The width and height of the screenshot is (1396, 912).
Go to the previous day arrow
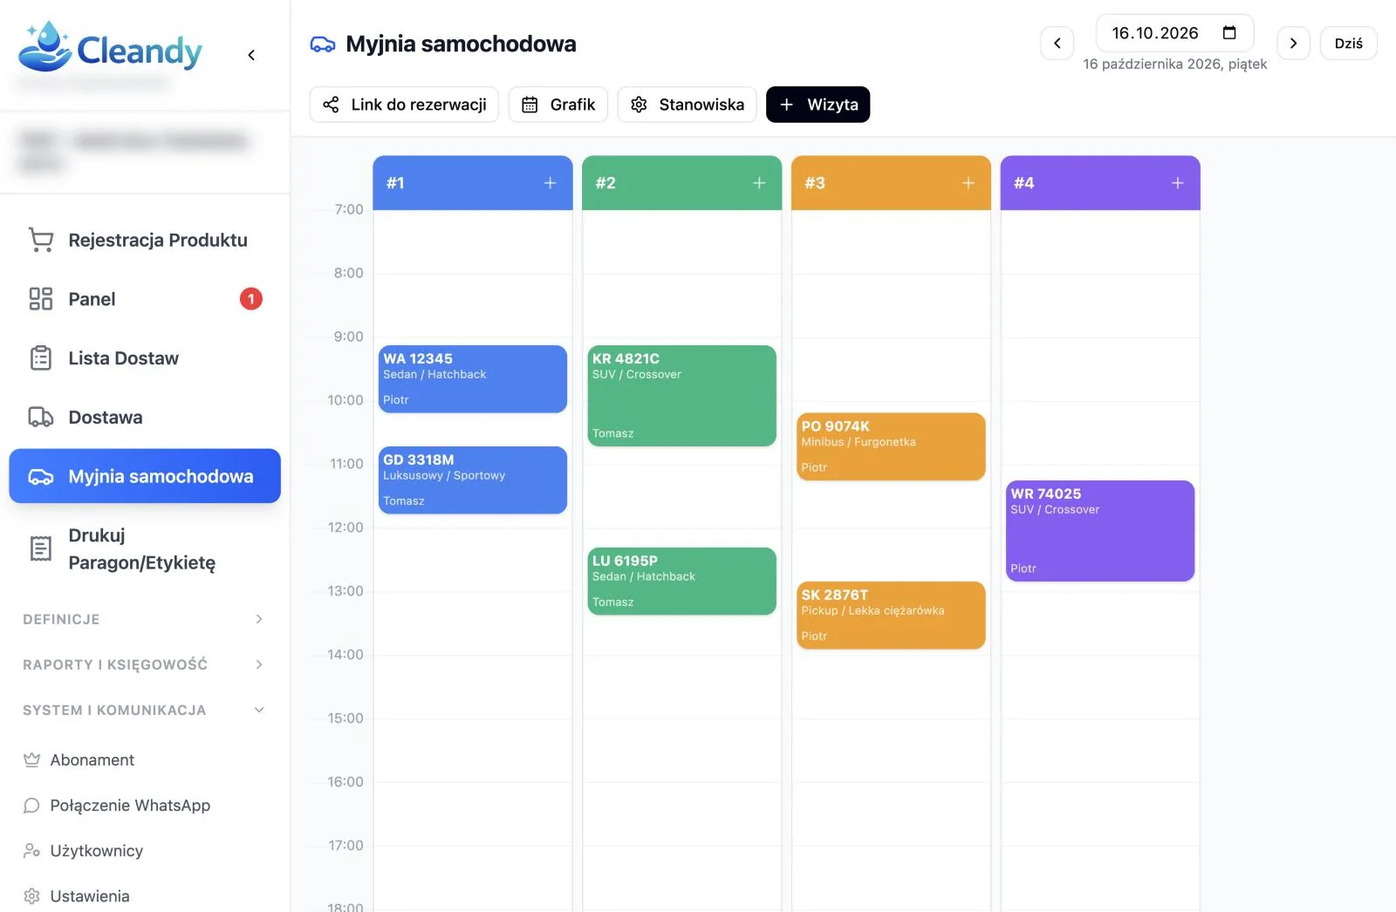click(x=1057, y=43)
